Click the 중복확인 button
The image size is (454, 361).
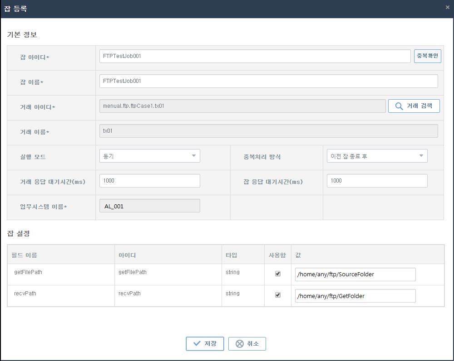pos(427,56)
